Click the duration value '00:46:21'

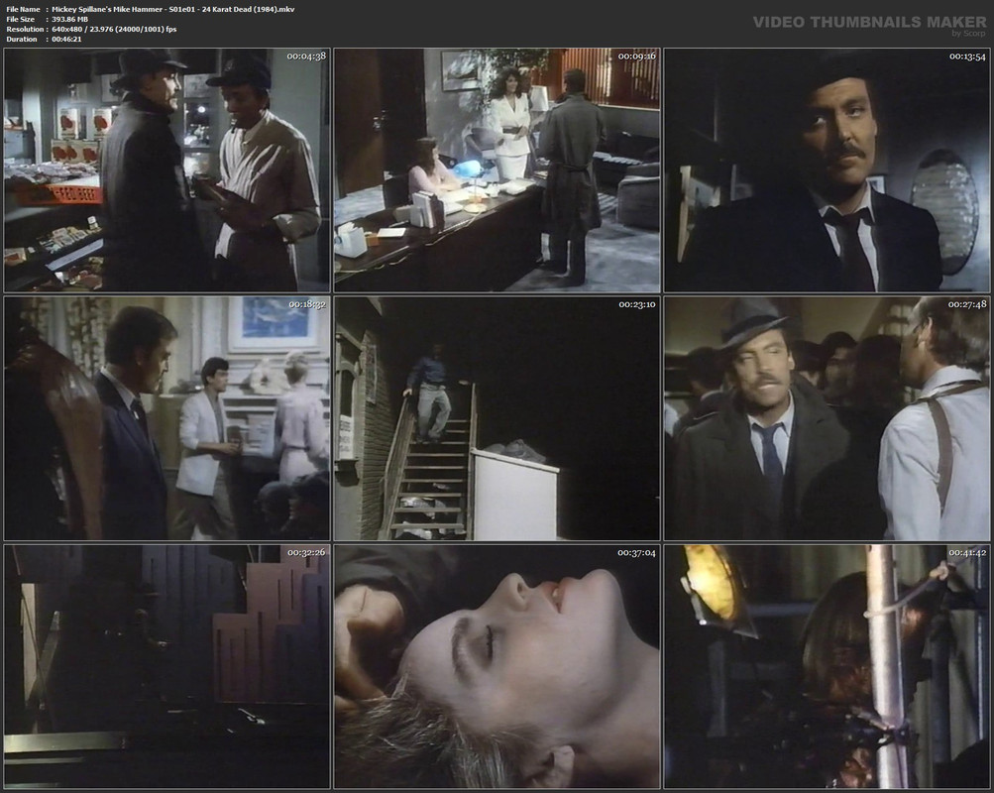pyautogui.click(x=66, y=39)
